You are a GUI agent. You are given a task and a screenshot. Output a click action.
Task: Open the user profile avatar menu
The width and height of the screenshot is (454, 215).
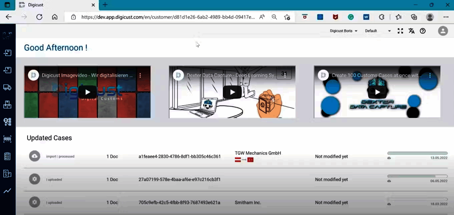(443, 31)
